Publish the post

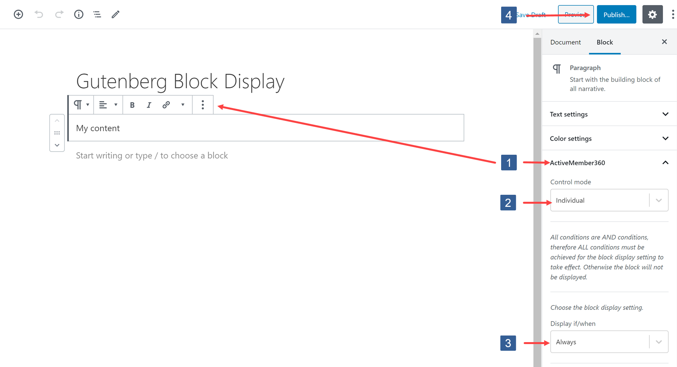(616, 14)
